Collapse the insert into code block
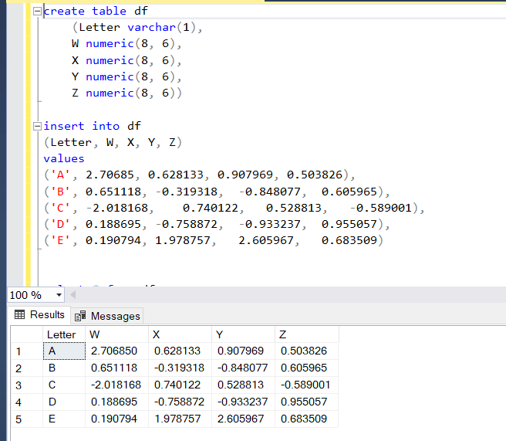 coord(38,126)
